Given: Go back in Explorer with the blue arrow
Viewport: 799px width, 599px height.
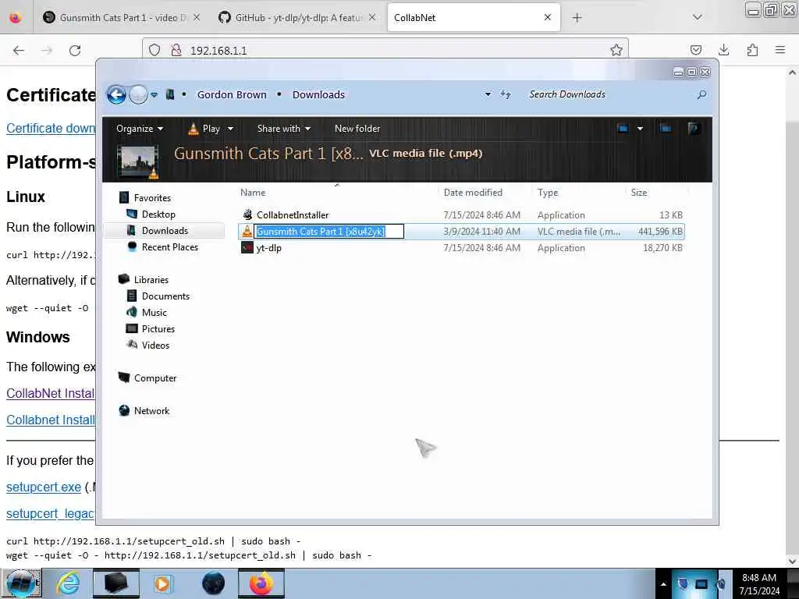Looking at the screenshot, I should 116,94.
